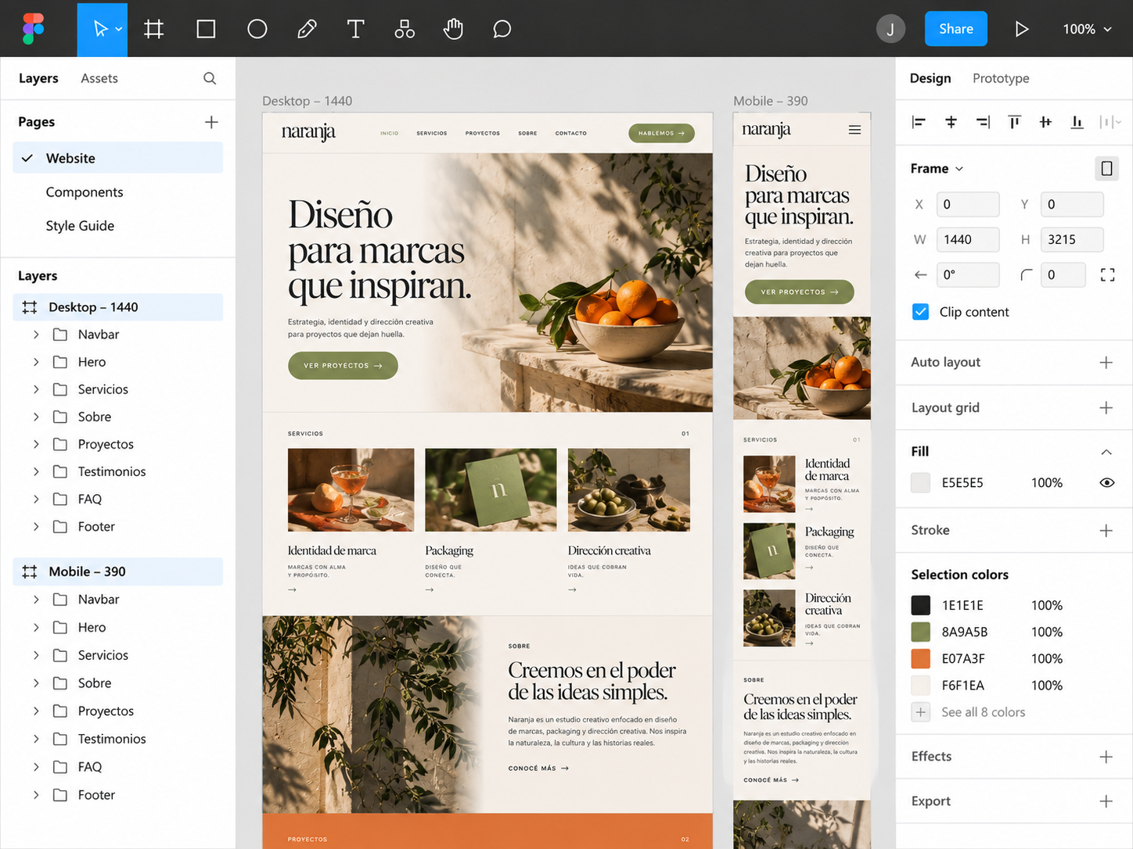
Task: Open the distribute spacing dropdown
Action: (x=1110, y=122)
